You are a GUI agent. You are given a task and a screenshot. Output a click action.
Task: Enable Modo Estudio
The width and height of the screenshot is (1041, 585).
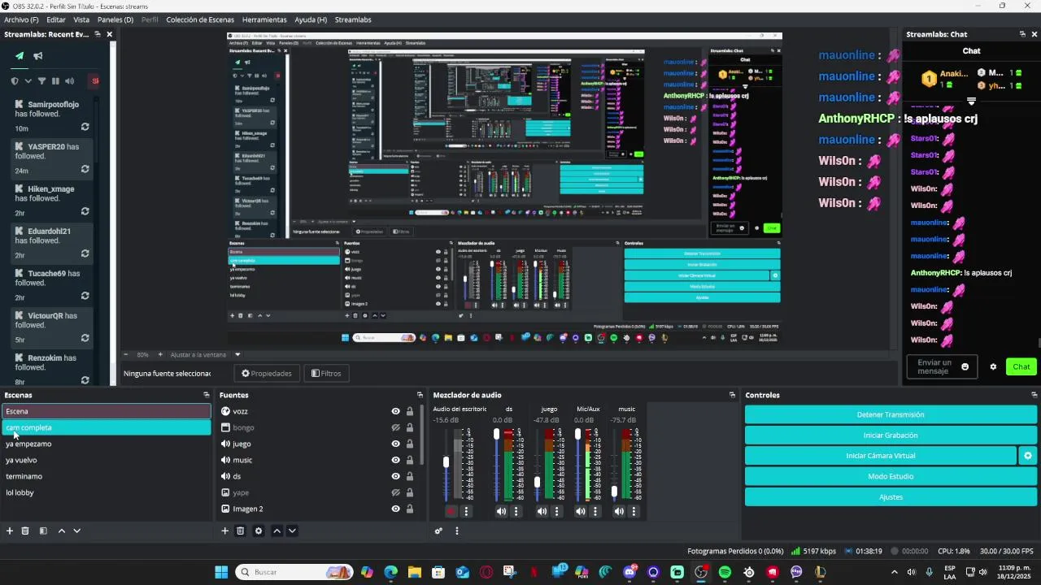(891, 476)
